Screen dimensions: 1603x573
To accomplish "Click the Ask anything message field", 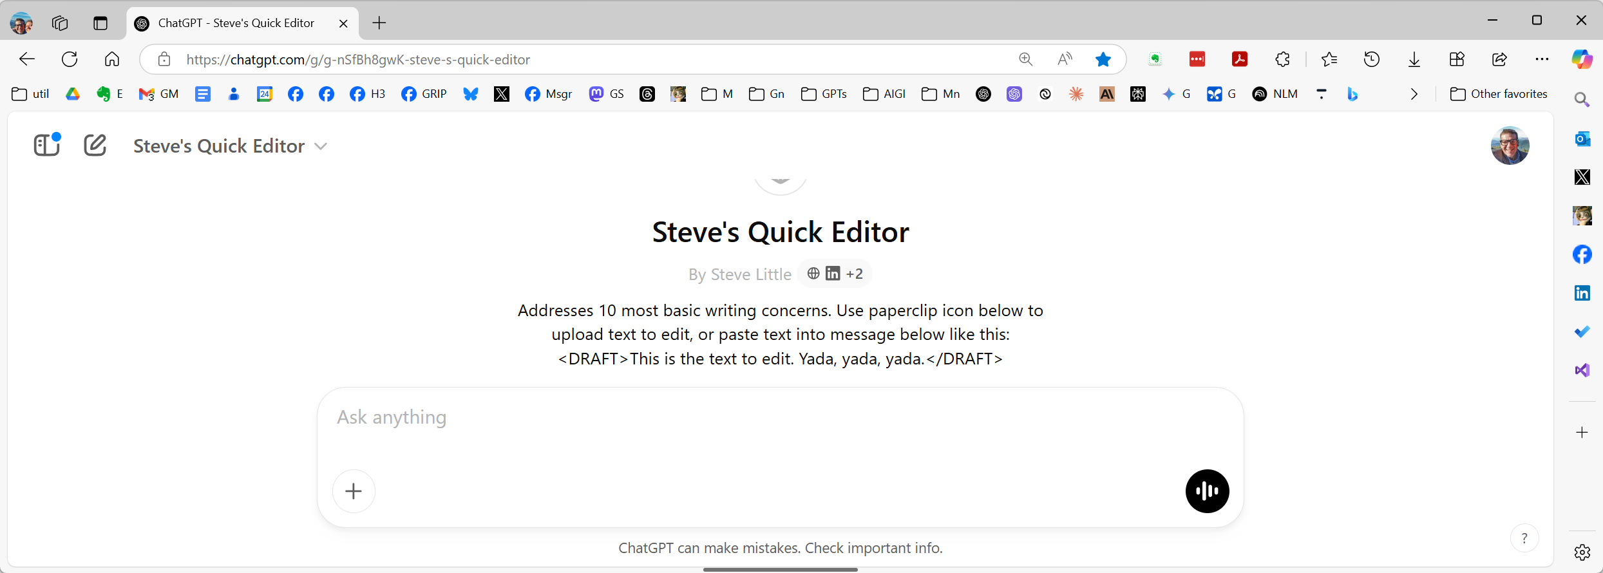I will pyautogui.click(x=780, y=417).
